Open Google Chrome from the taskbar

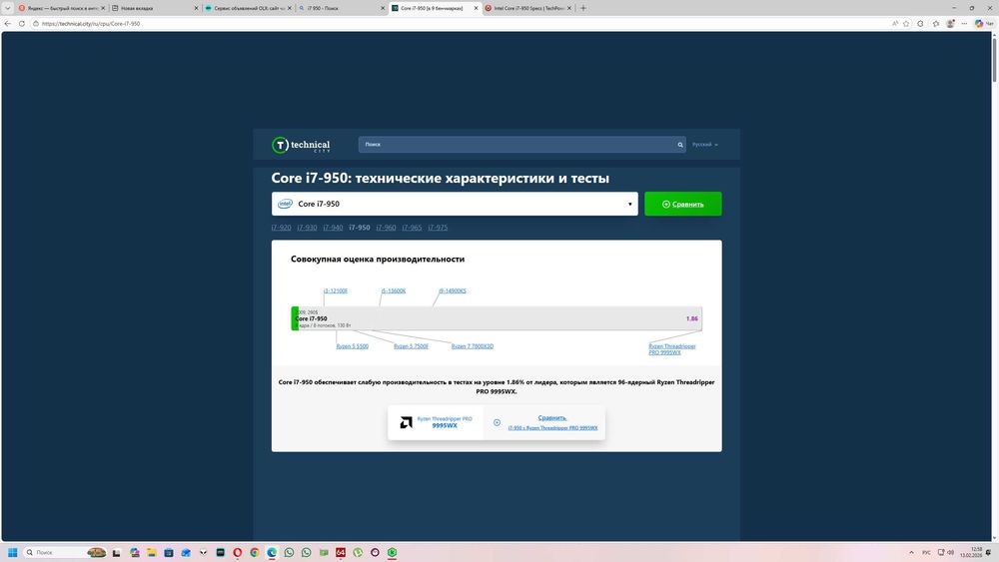254,552
